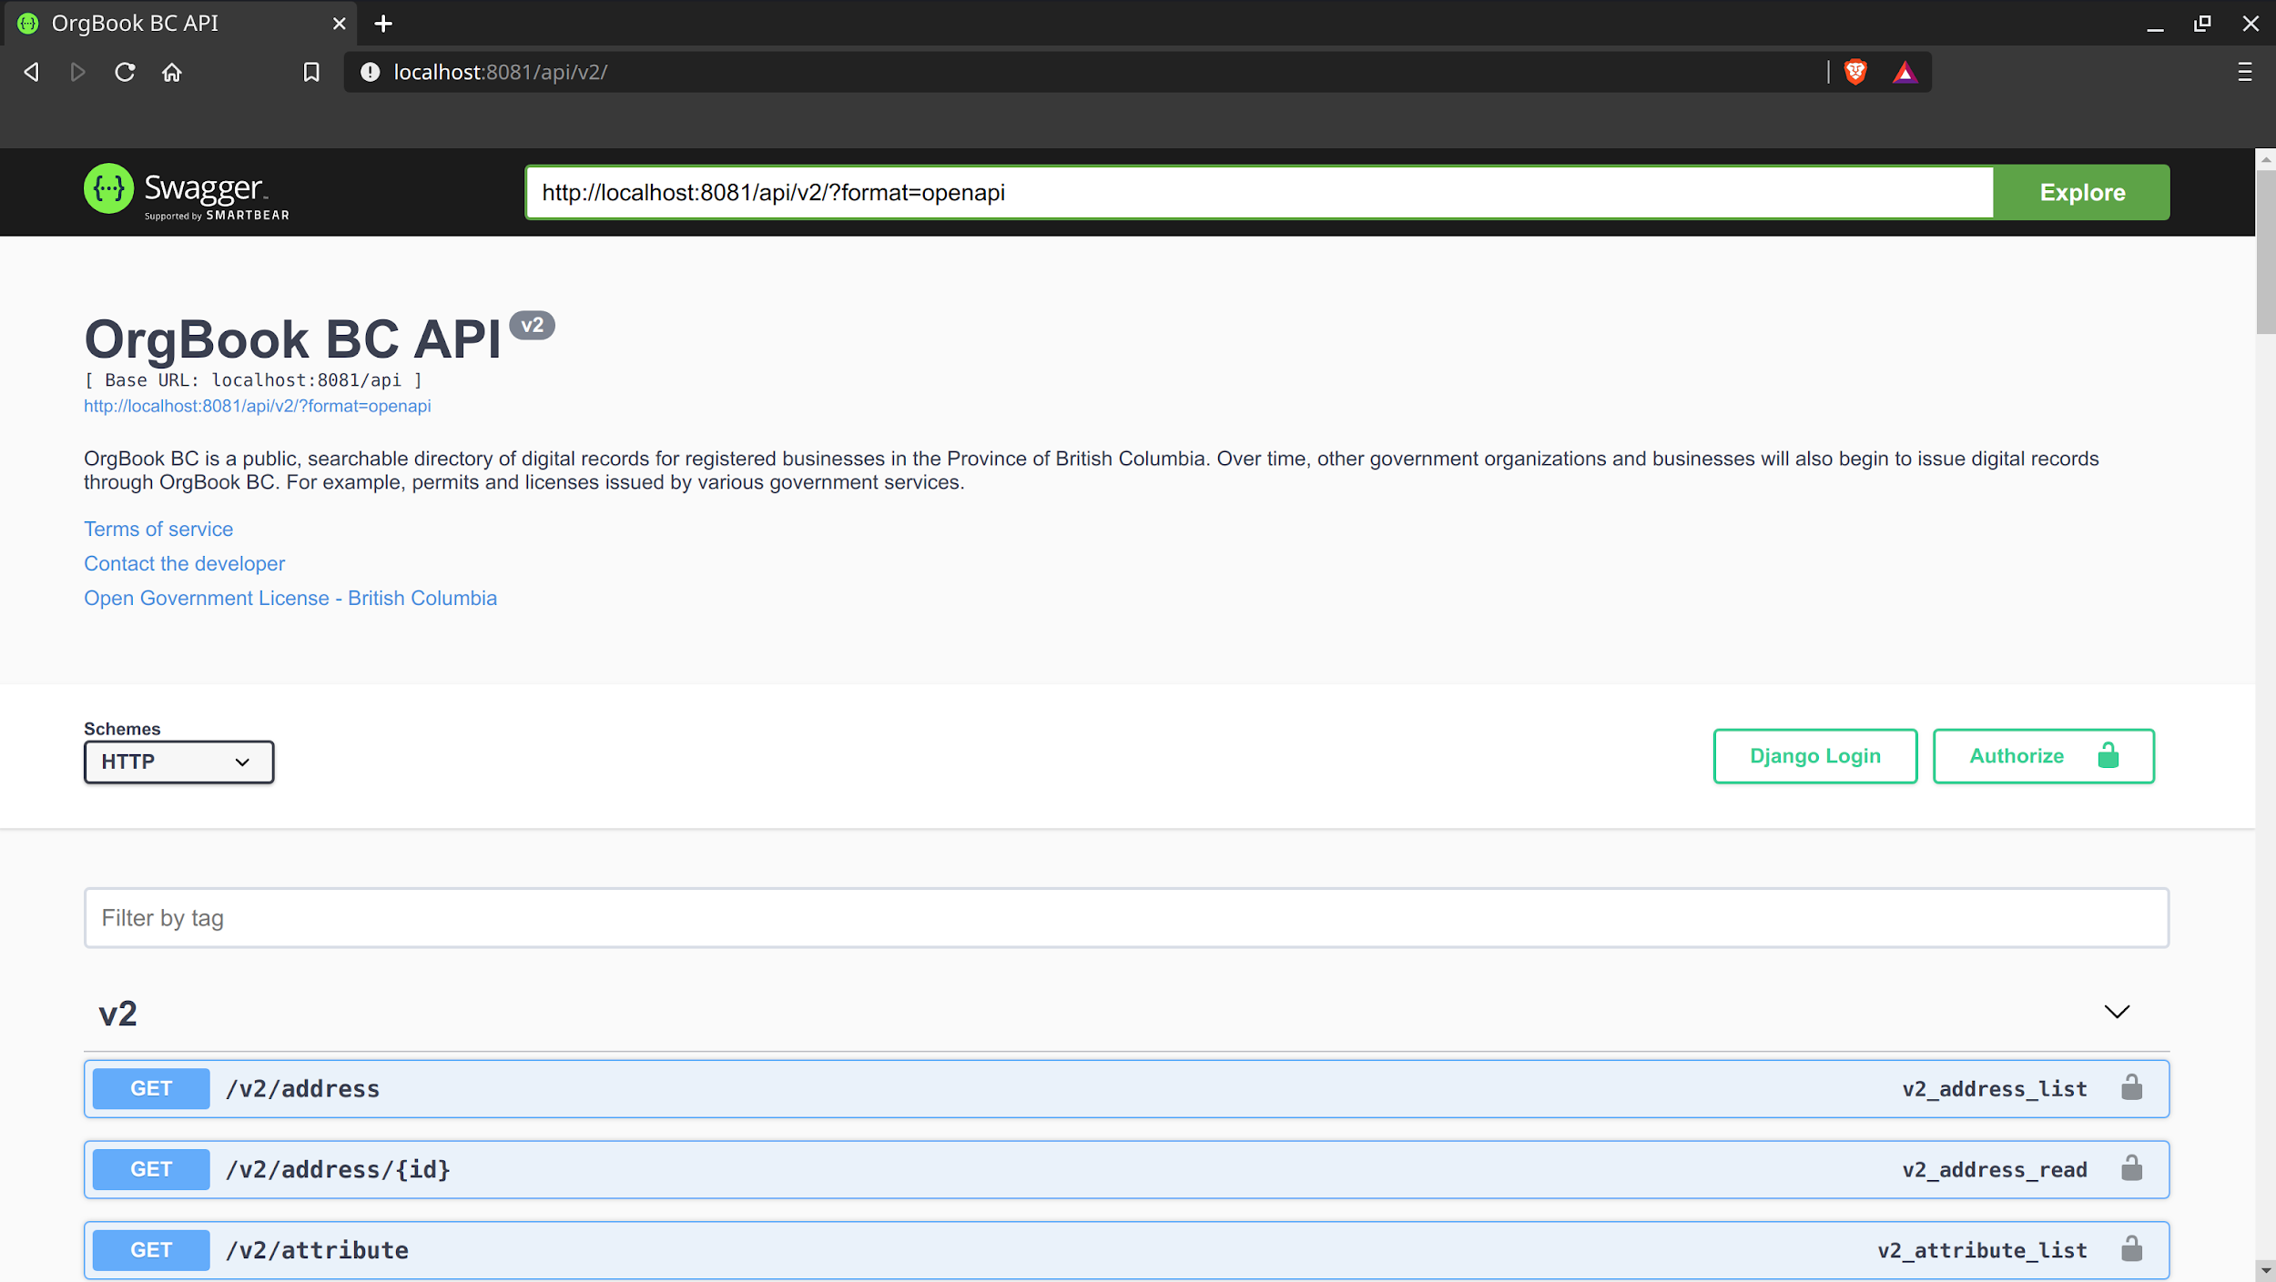This screenshot has width=2276, height=1282.
Task: Click the Filter by tag input
Action: [x=1125, y=918]
